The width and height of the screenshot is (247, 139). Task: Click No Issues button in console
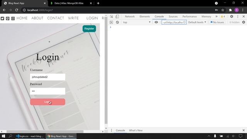[217, 22]
